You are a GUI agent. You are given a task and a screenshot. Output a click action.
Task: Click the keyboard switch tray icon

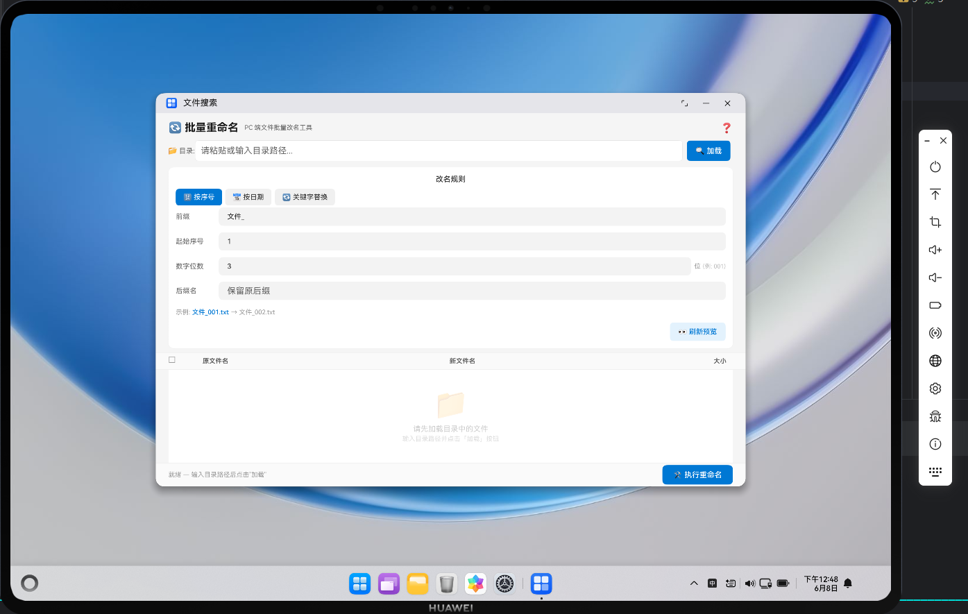coord(731,583)
